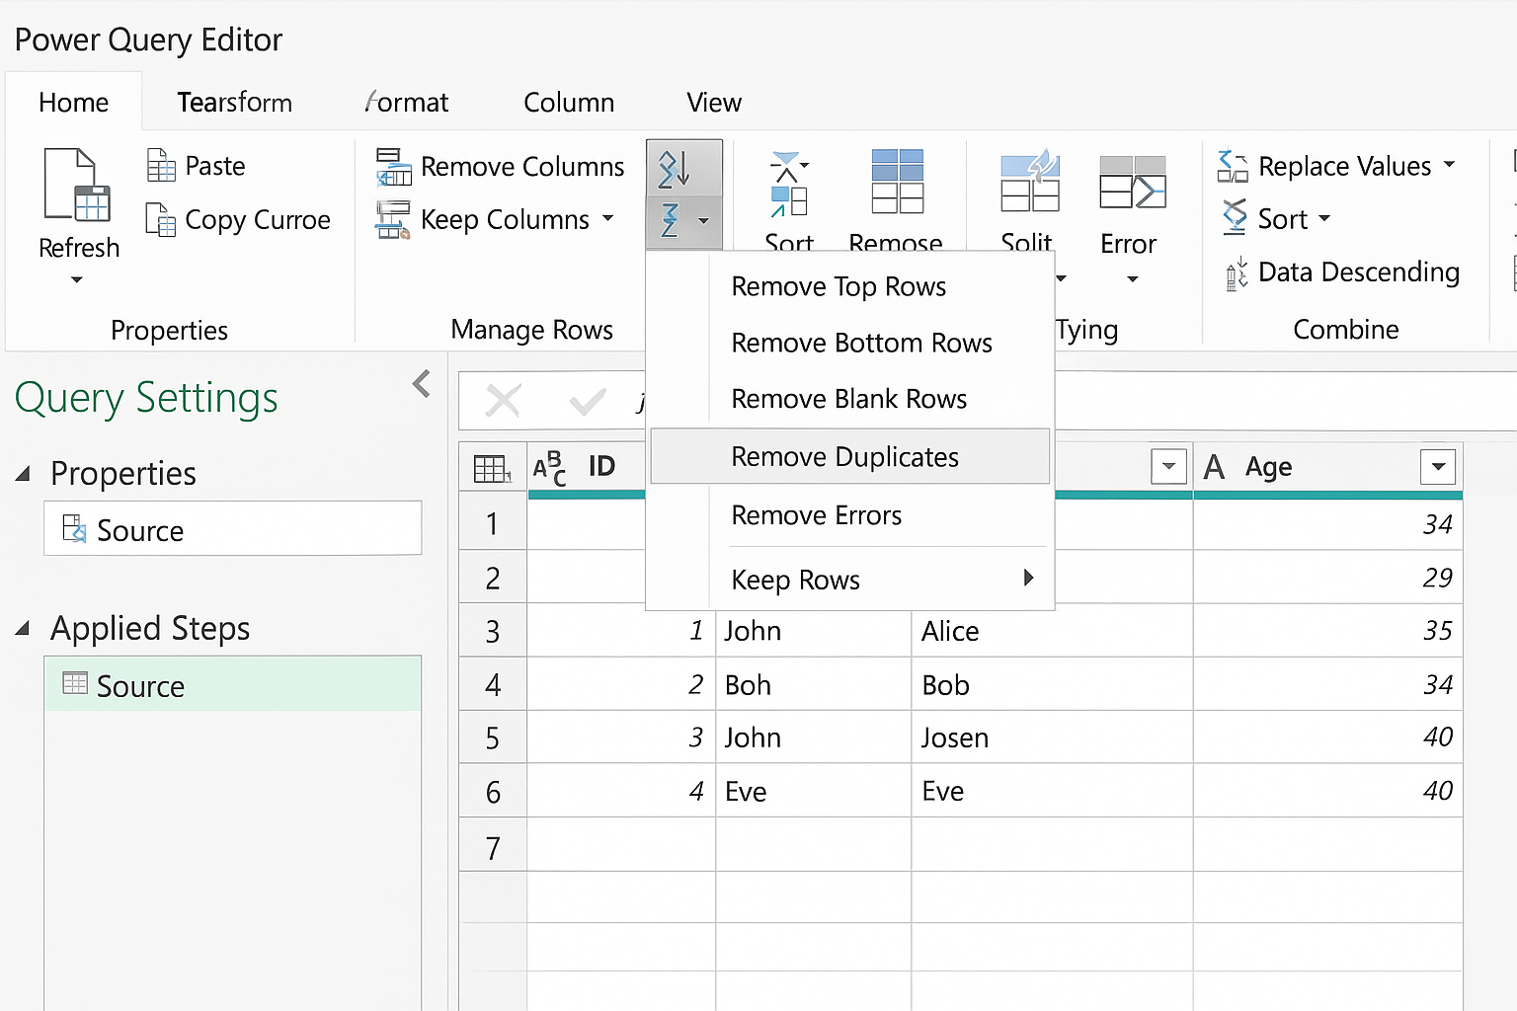The image size is (1517, 1011).
Task: Click the Split column icon
Action: pyautogui.click(x=1029, y=182)
